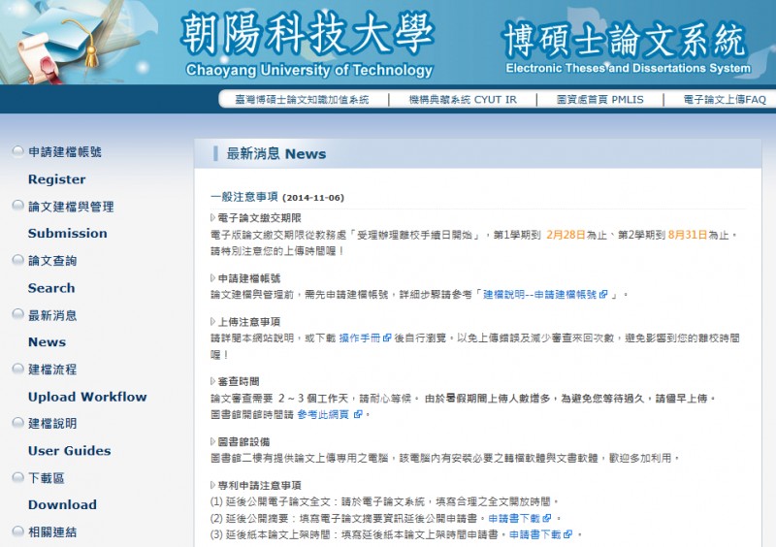Open 申請書下載 link for 延後公開摘要
776x547 pixels.
(514, 518)
